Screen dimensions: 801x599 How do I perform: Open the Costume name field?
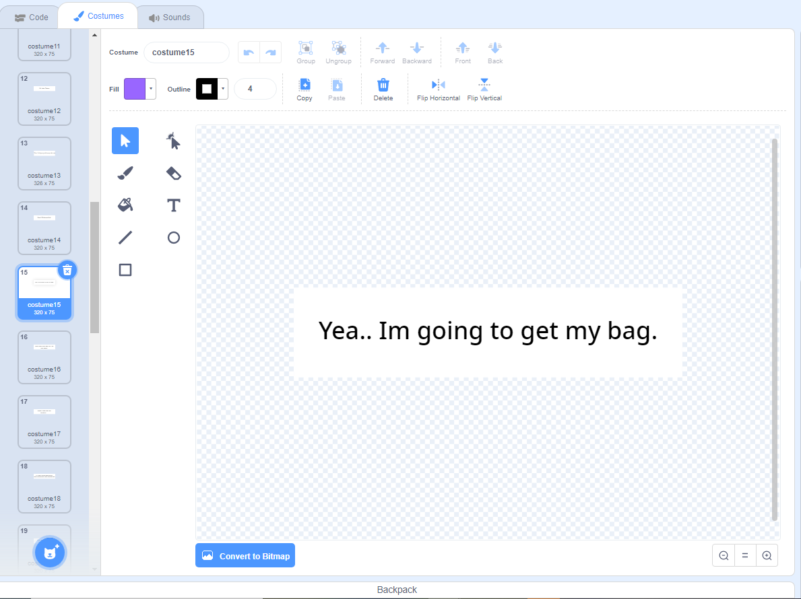[186, 52]
